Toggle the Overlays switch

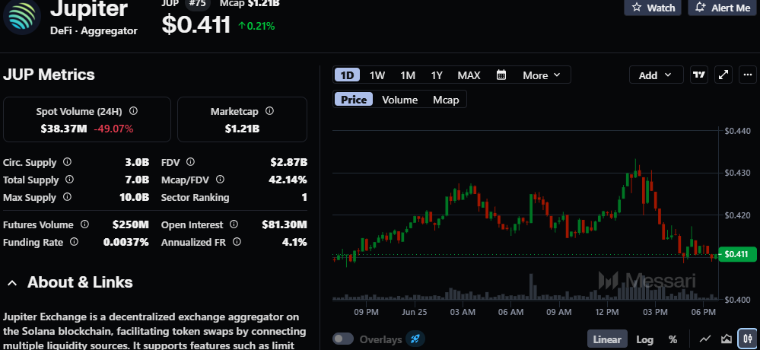coord(343,339)
